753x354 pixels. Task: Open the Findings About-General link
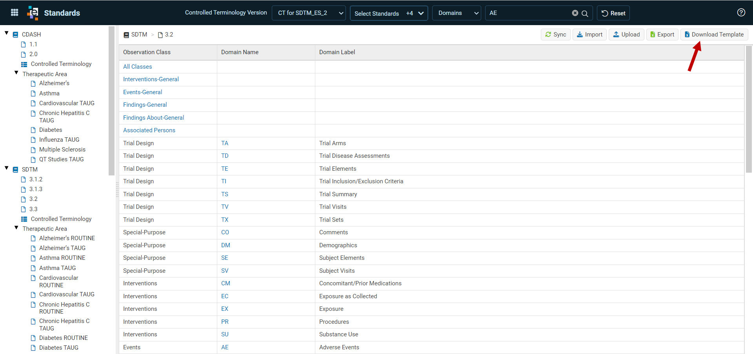[153, 118]
